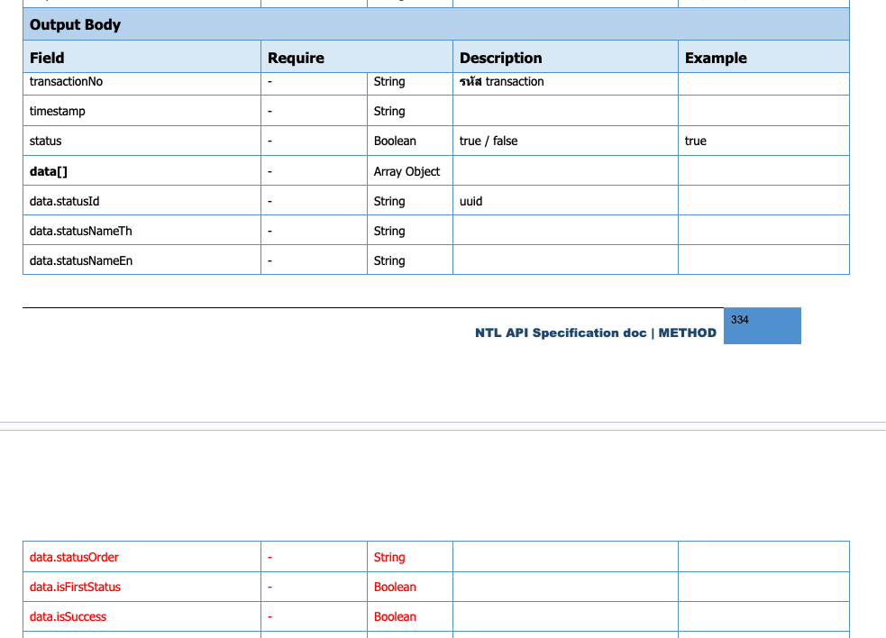This screenshot has height=638, width=886.
Task: Select the "uuid" description cell
Action: coord(470,201)
